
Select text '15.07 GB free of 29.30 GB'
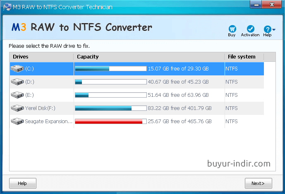(178, 69)
